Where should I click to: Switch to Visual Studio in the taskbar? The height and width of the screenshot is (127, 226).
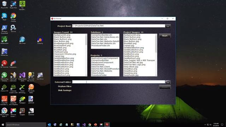click(x=84, y=125)
